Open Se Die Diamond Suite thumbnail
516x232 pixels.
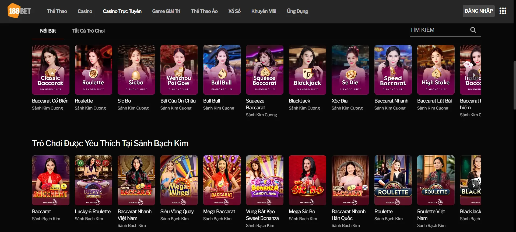point(350,70)
